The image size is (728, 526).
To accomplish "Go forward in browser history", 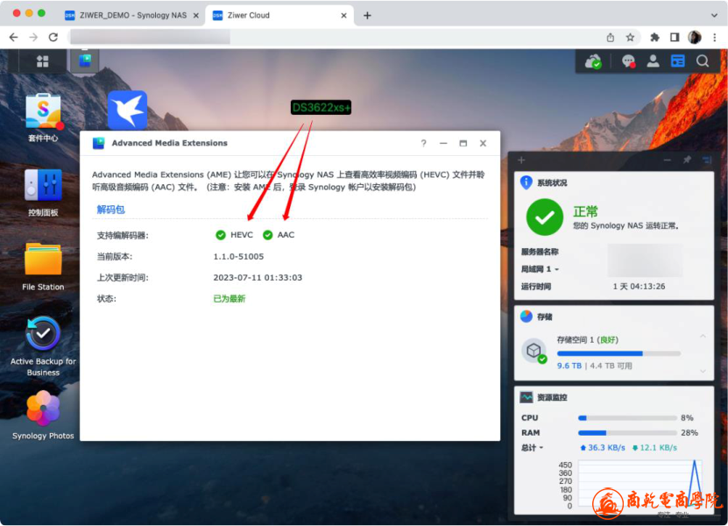I will pos(33,37).
